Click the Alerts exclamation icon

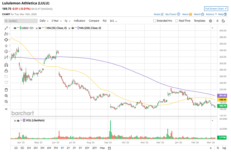(191, 14)
